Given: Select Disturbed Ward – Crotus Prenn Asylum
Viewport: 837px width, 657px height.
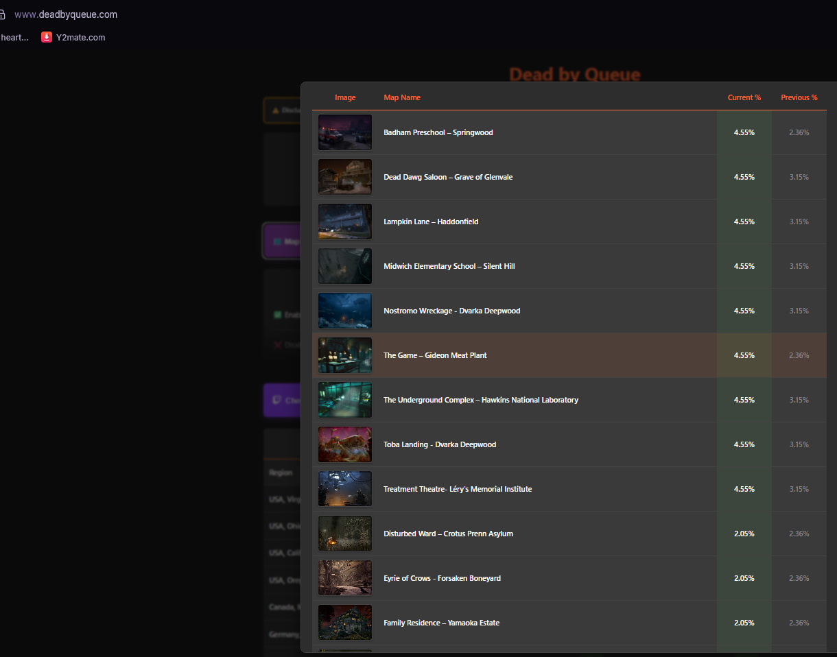Looking at the screenshot, I should [448, 534].
